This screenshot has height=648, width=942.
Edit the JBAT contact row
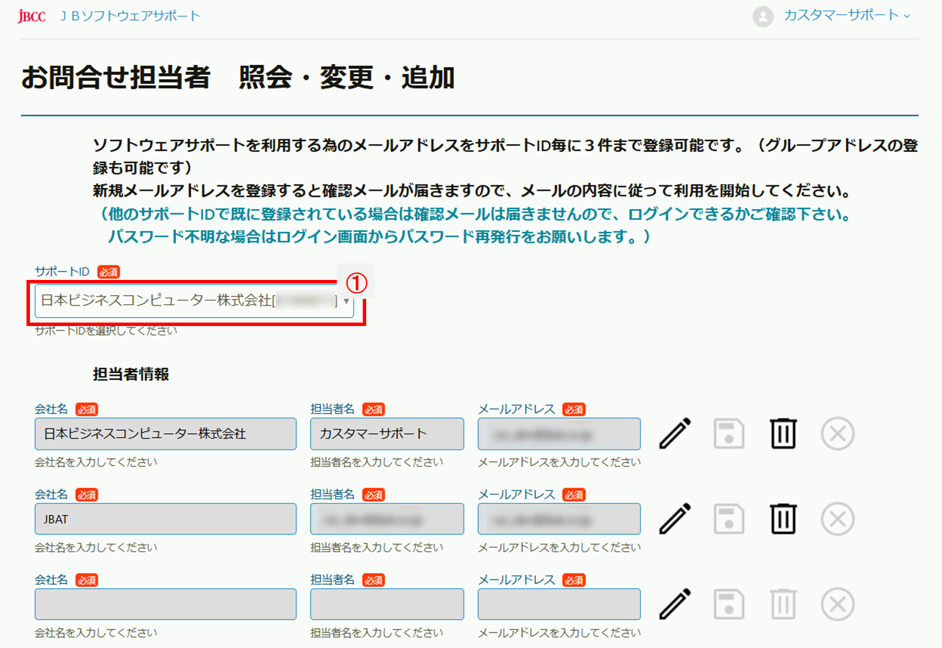click(675, 519)
